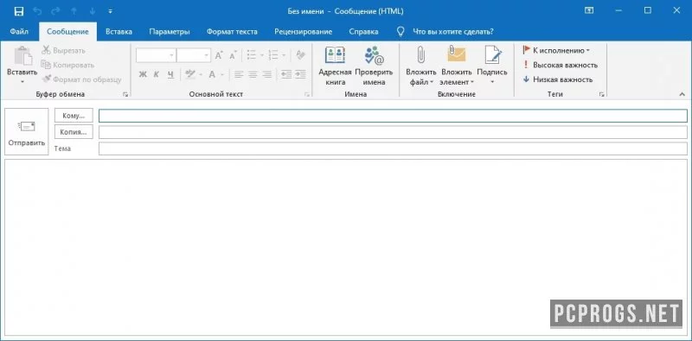Viewport: 692px width, 341px height.
Task: Click the Кому... button
Action: tap(74, 116)
